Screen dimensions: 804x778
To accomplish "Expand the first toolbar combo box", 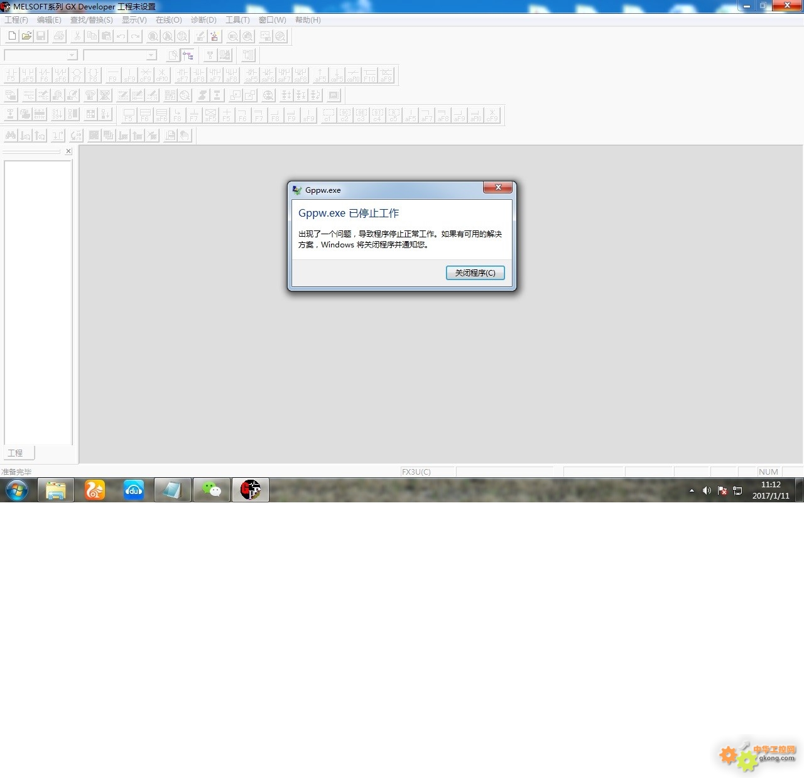I will [x=72, y=56].
